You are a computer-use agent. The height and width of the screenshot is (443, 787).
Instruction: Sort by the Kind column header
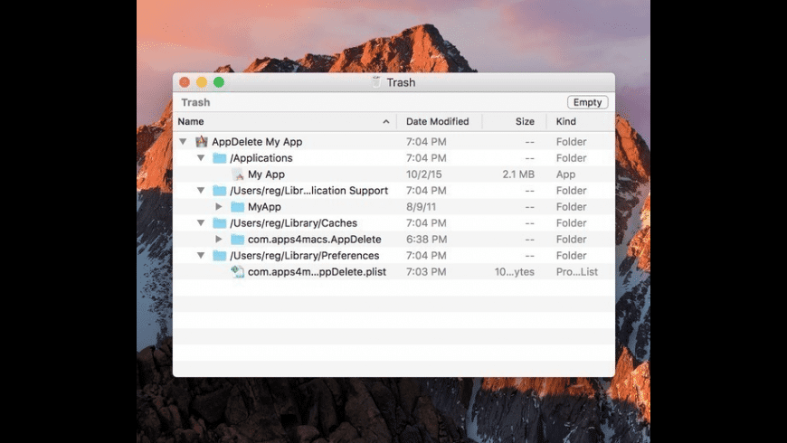(x=565, y=121)
